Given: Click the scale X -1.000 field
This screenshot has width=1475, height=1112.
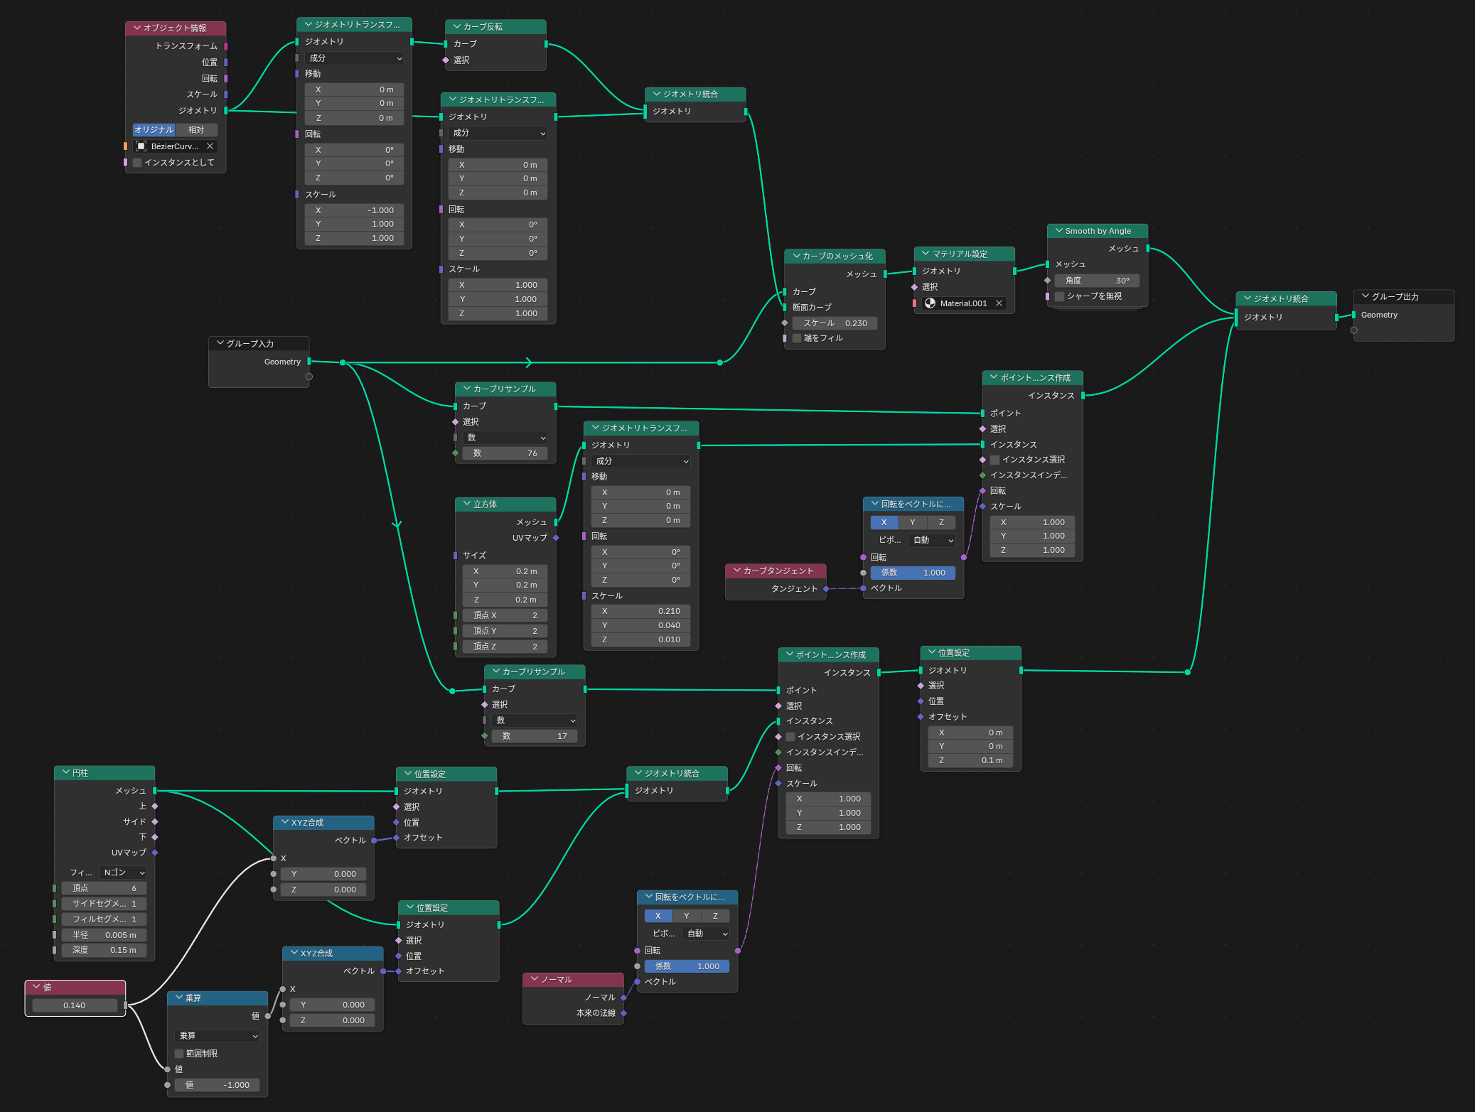Looking at the screenshot, I should pos(354,210).
